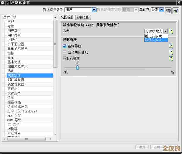Open help icon for 连续导航
Screen dimensions: 182x154
click(x=171, y=46)
